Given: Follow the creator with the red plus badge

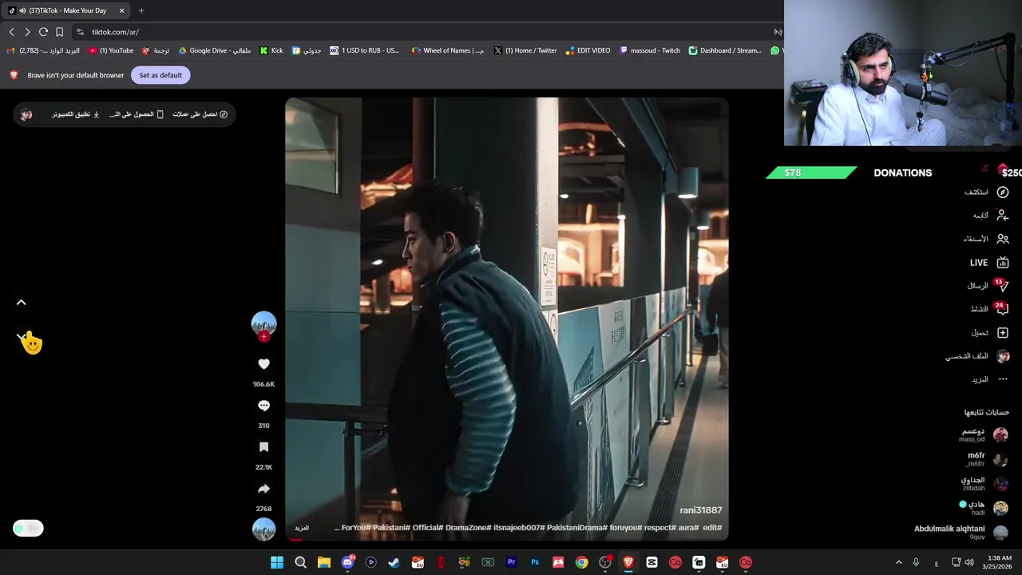Looking at the screenshot, I should click(263, 337).
